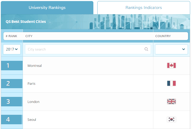Click the COUNTRY column header
The height and width of the screenshot is (129, 192).
point(163,36)
